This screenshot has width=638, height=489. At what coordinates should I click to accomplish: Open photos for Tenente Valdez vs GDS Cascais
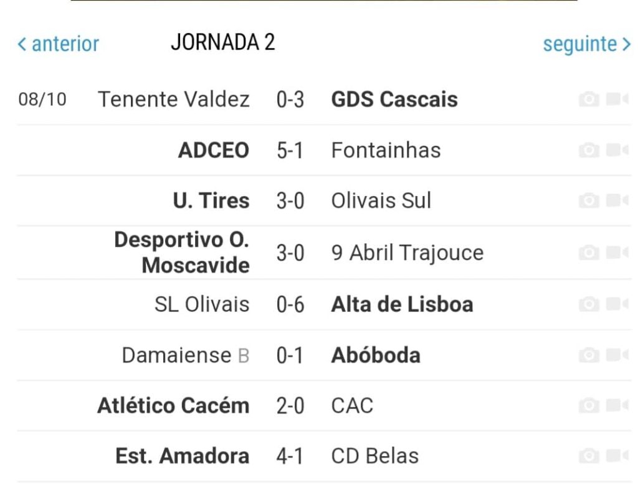click(x=589, y=99)
